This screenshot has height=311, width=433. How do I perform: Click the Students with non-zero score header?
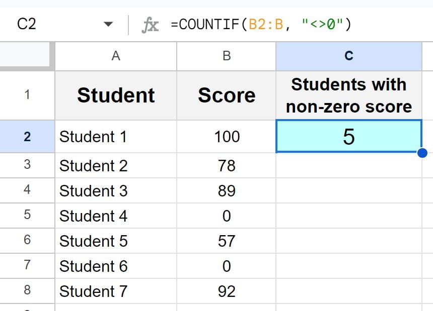348,95
